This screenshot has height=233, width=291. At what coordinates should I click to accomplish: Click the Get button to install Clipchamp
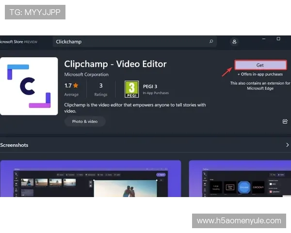click(x=260, y=65)
